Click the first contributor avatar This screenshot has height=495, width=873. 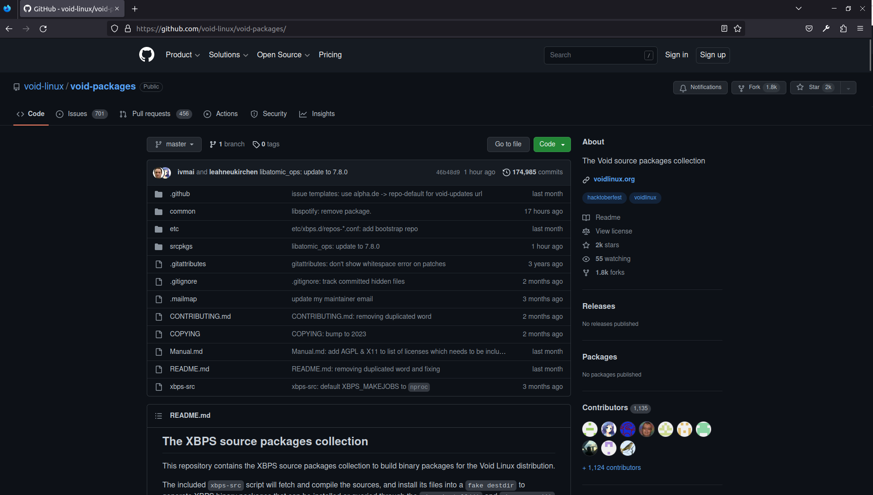590,429
